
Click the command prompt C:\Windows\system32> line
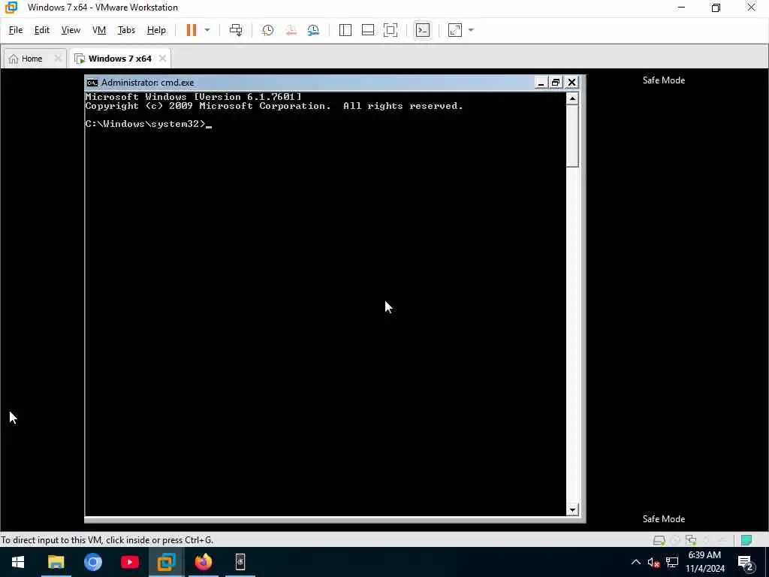tap(148, 124)
